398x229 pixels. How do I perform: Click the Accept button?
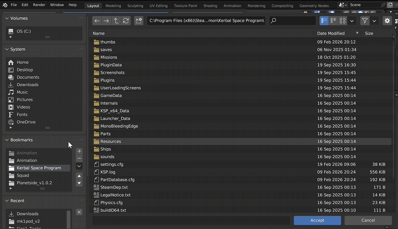317,220
